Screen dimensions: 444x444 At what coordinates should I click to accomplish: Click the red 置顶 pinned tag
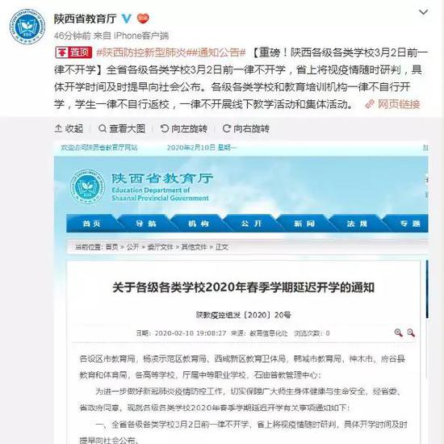(73, 52)
